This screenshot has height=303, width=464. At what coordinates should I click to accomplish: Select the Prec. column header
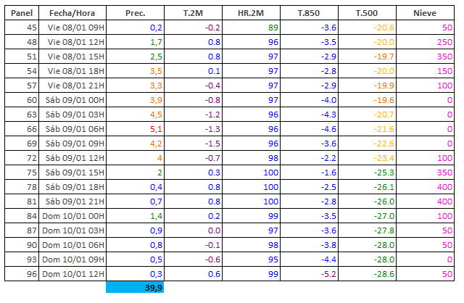136,13
